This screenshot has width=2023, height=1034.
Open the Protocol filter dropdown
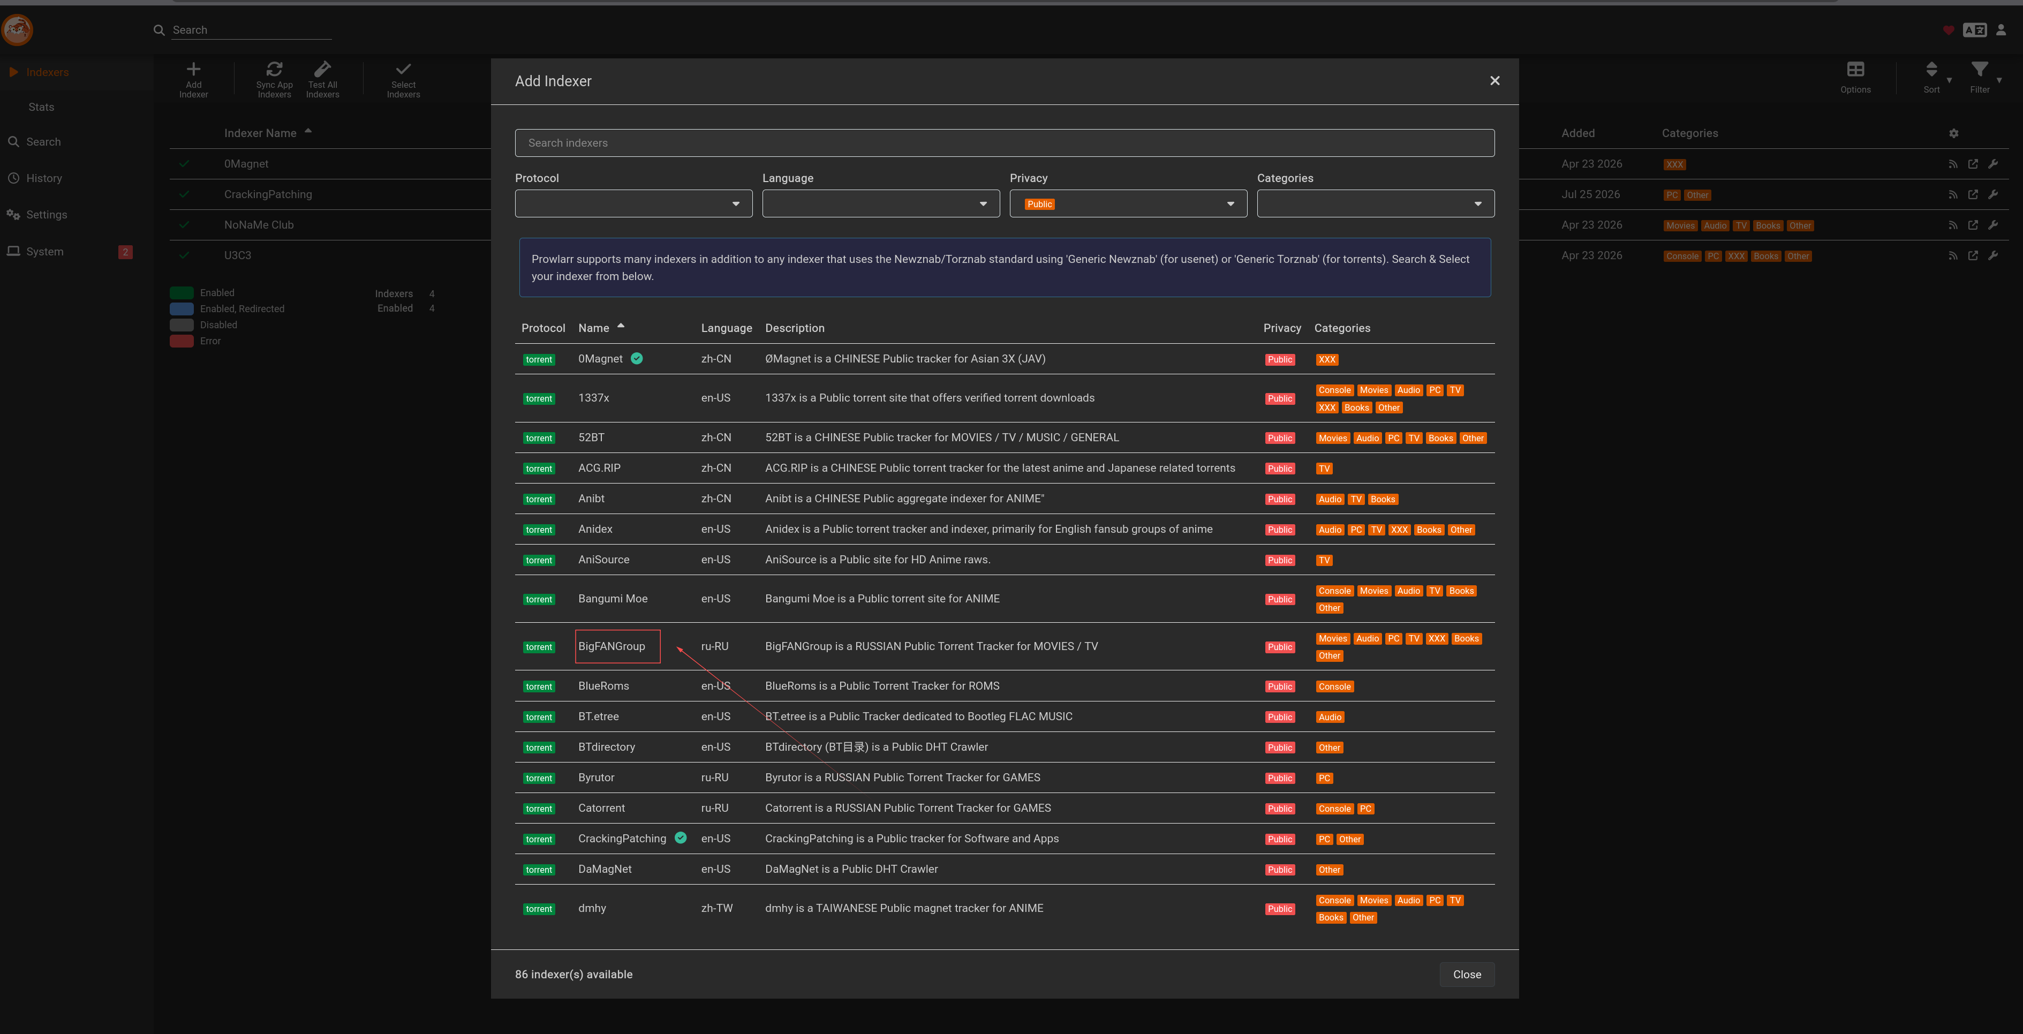pyautogui.click(x=633, y=203)
